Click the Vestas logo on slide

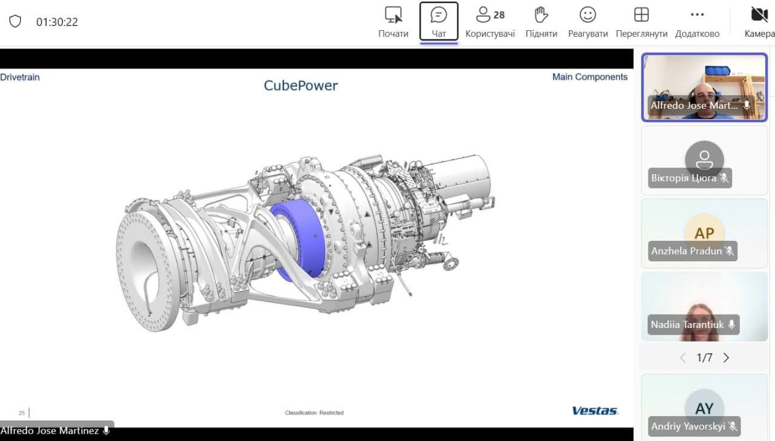(x=595, y=411)
